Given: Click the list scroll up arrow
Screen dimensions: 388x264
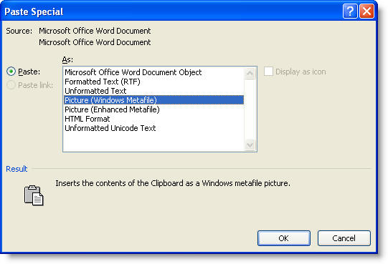Looking at the screenshot, I should (250, 74).
